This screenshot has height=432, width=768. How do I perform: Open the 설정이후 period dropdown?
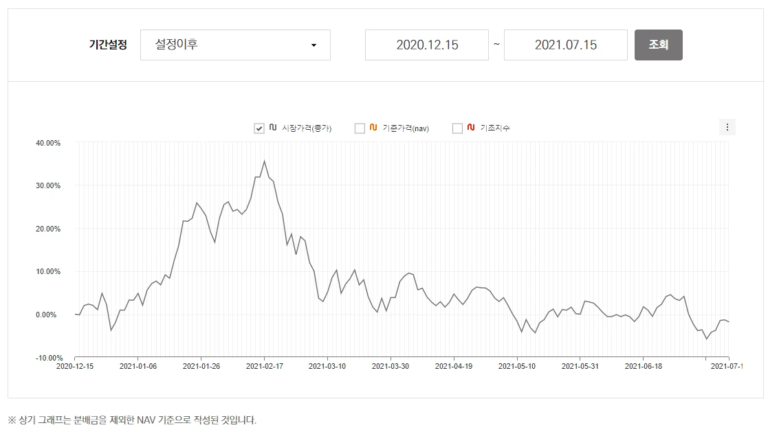coord(235,45)
